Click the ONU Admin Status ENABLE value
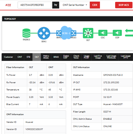Image resolution: width=133 pixels, height=134 pixels. (107, 119)
